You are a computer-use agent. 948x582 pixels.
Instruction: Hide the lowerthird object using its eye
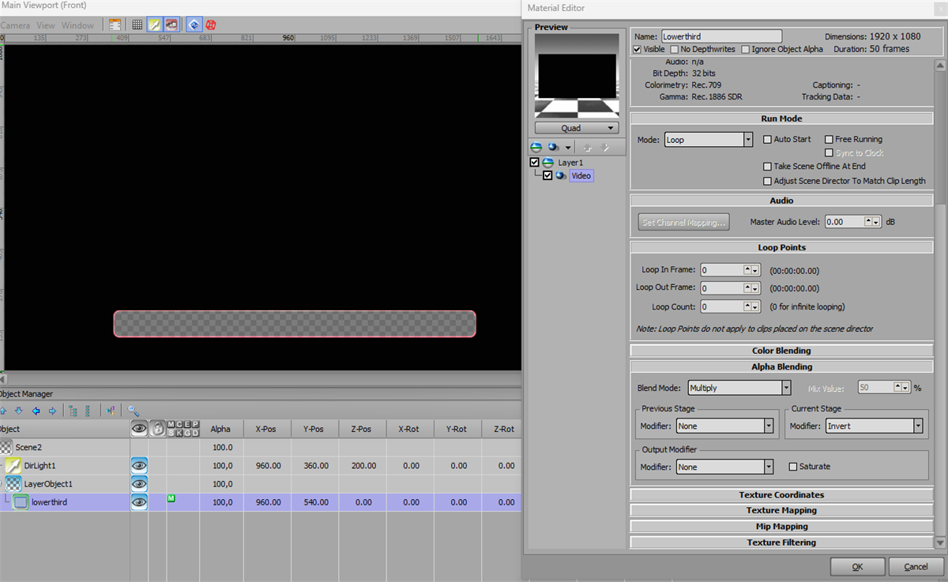pos(139,502)
